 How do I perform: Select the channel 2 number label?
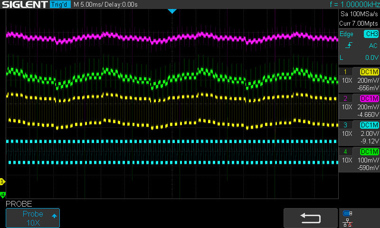click(345, 99)
